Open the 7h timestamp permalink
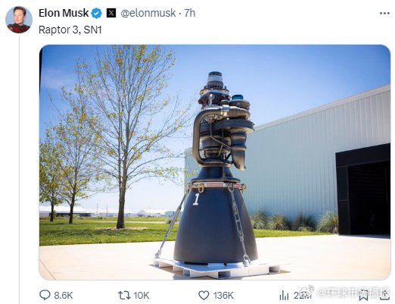 click(x=190, y=13)
